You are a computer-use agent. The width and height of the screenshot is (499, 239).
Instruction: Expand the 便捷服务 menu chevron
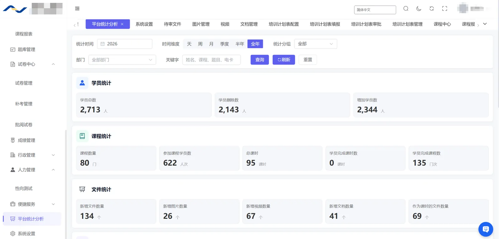(x=53, y=204)
